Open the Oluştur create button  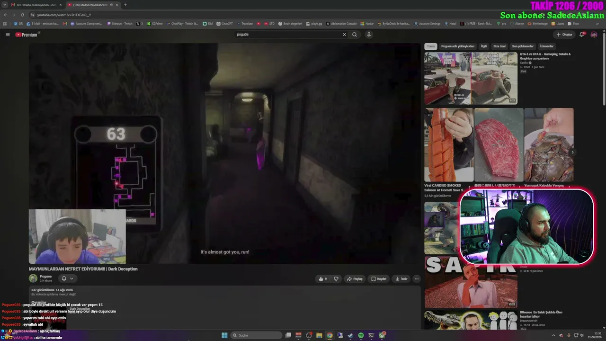(564, 35)
